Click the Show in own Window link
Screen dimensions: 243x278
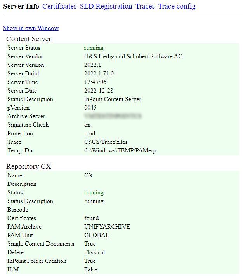point(31,28)
